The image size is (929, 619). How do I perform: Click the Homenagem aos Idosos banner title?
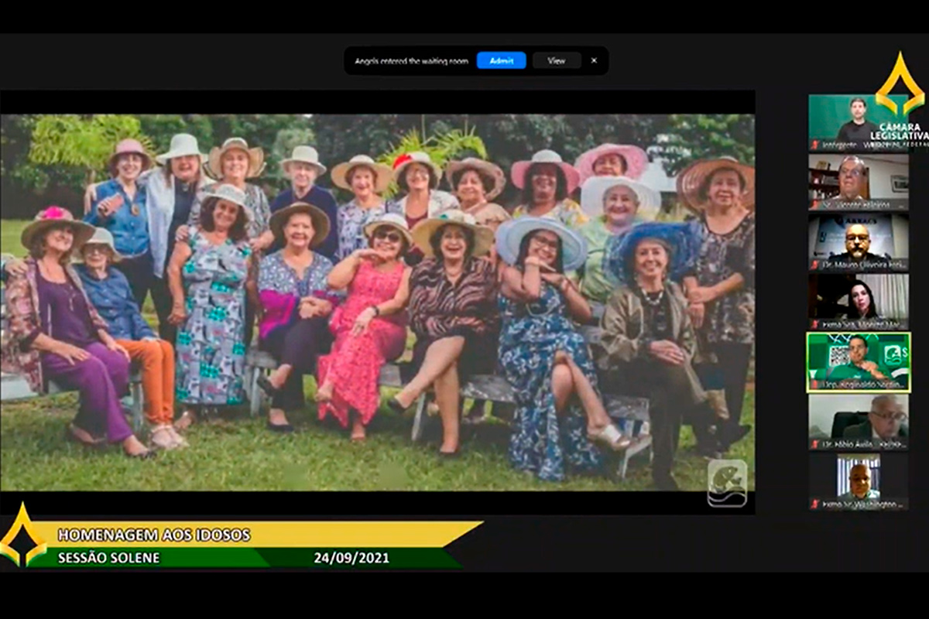click(154, 535)
